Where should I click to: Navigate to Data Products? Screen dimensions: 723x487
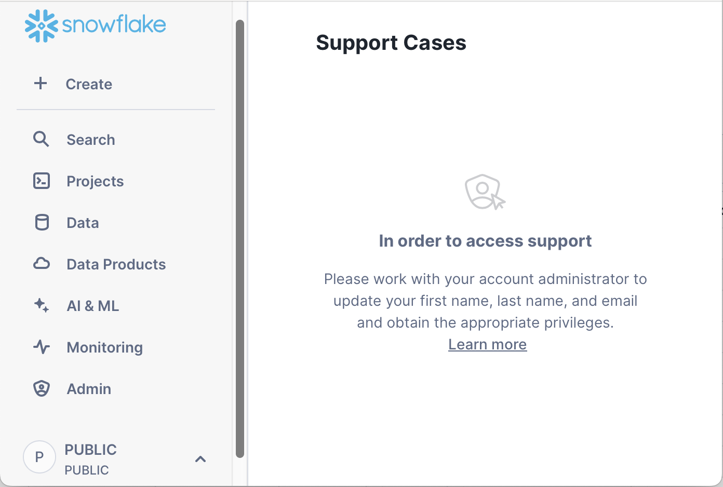point(116,264)
